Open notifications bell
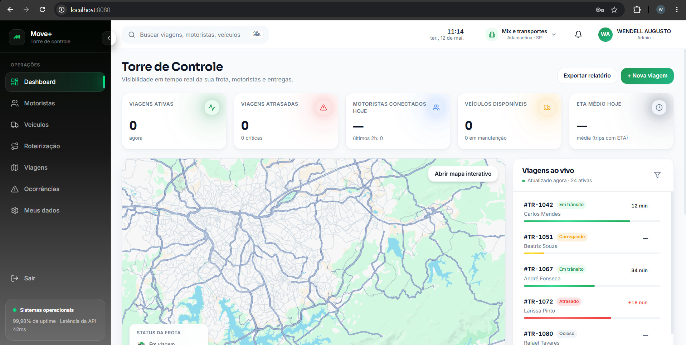The height and width of the screenshot is (345, 686). tap(578, 35)
